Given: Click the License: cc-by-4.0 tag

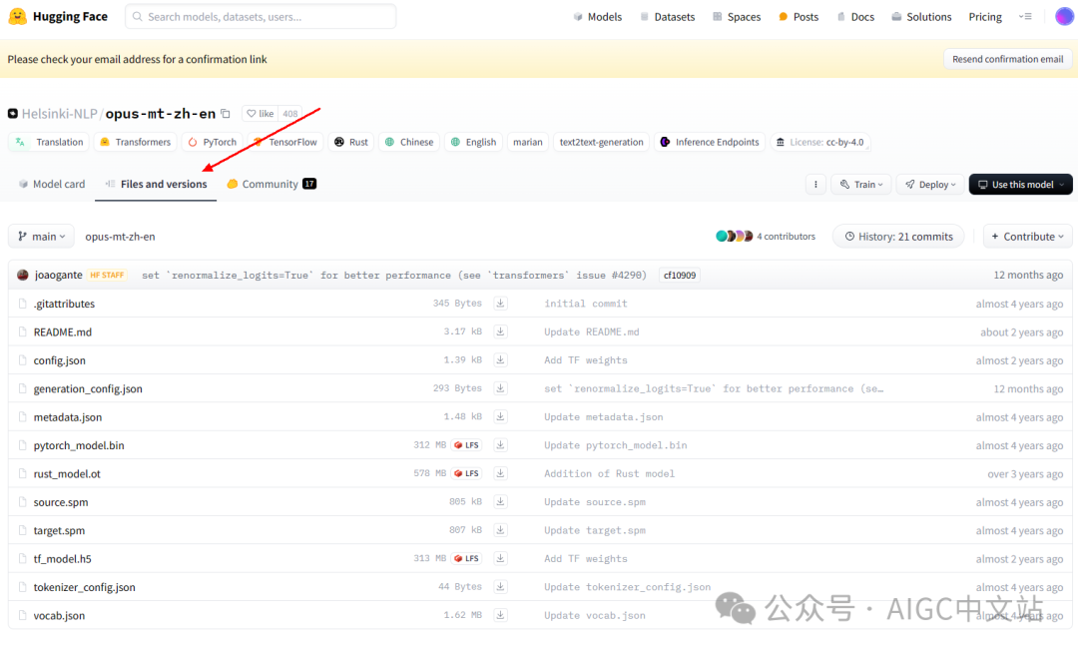Looking at the screenshot, I should pyautogui.click(x=819, y=142).
